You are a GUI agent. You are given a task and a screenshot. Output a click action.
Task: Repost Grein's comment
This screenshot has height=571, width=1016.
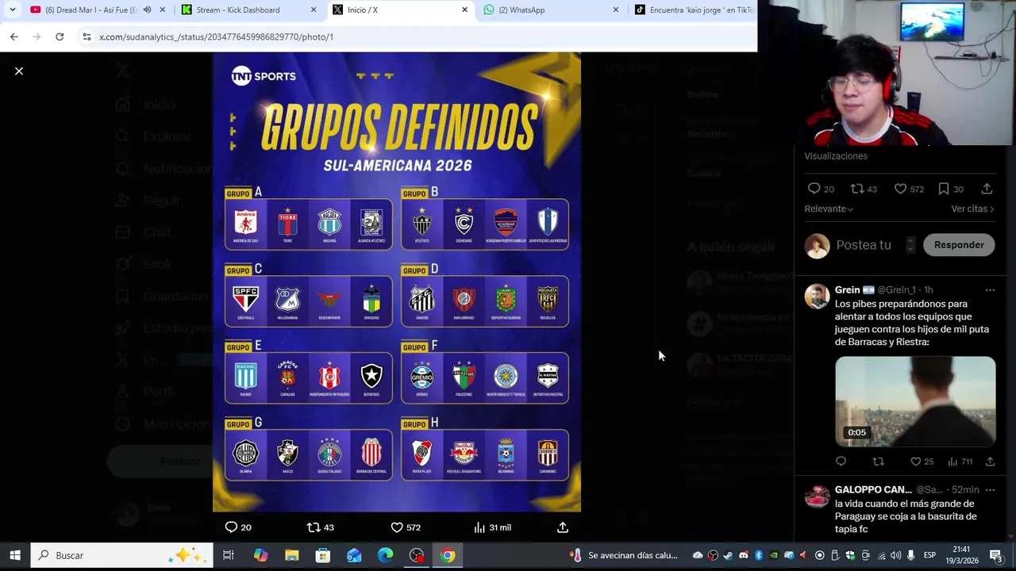coord(878,462)
